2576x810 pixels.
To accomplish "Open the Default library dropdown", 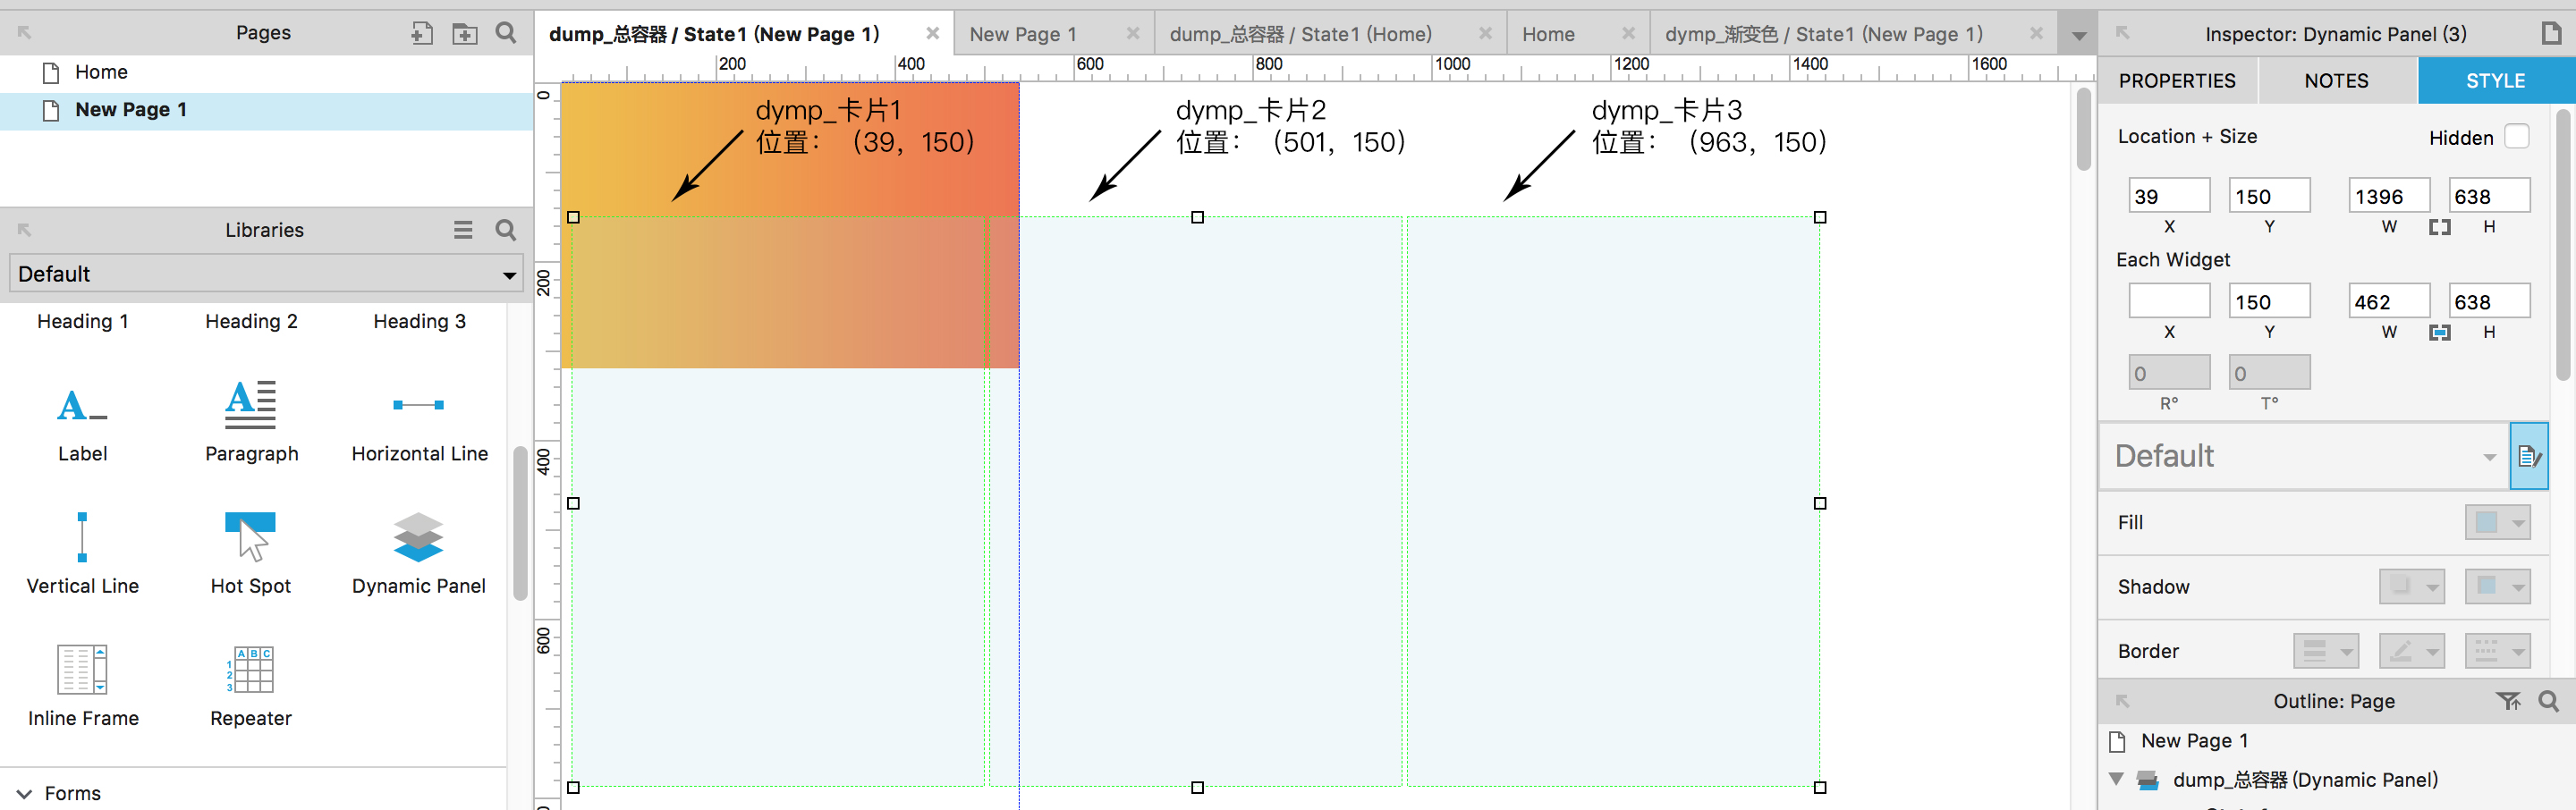I will click(x=266, y=274).
